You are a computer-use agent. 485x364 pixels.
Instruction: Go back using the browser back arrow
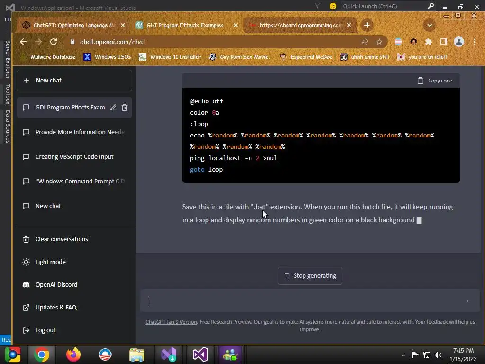coord(23,42)
